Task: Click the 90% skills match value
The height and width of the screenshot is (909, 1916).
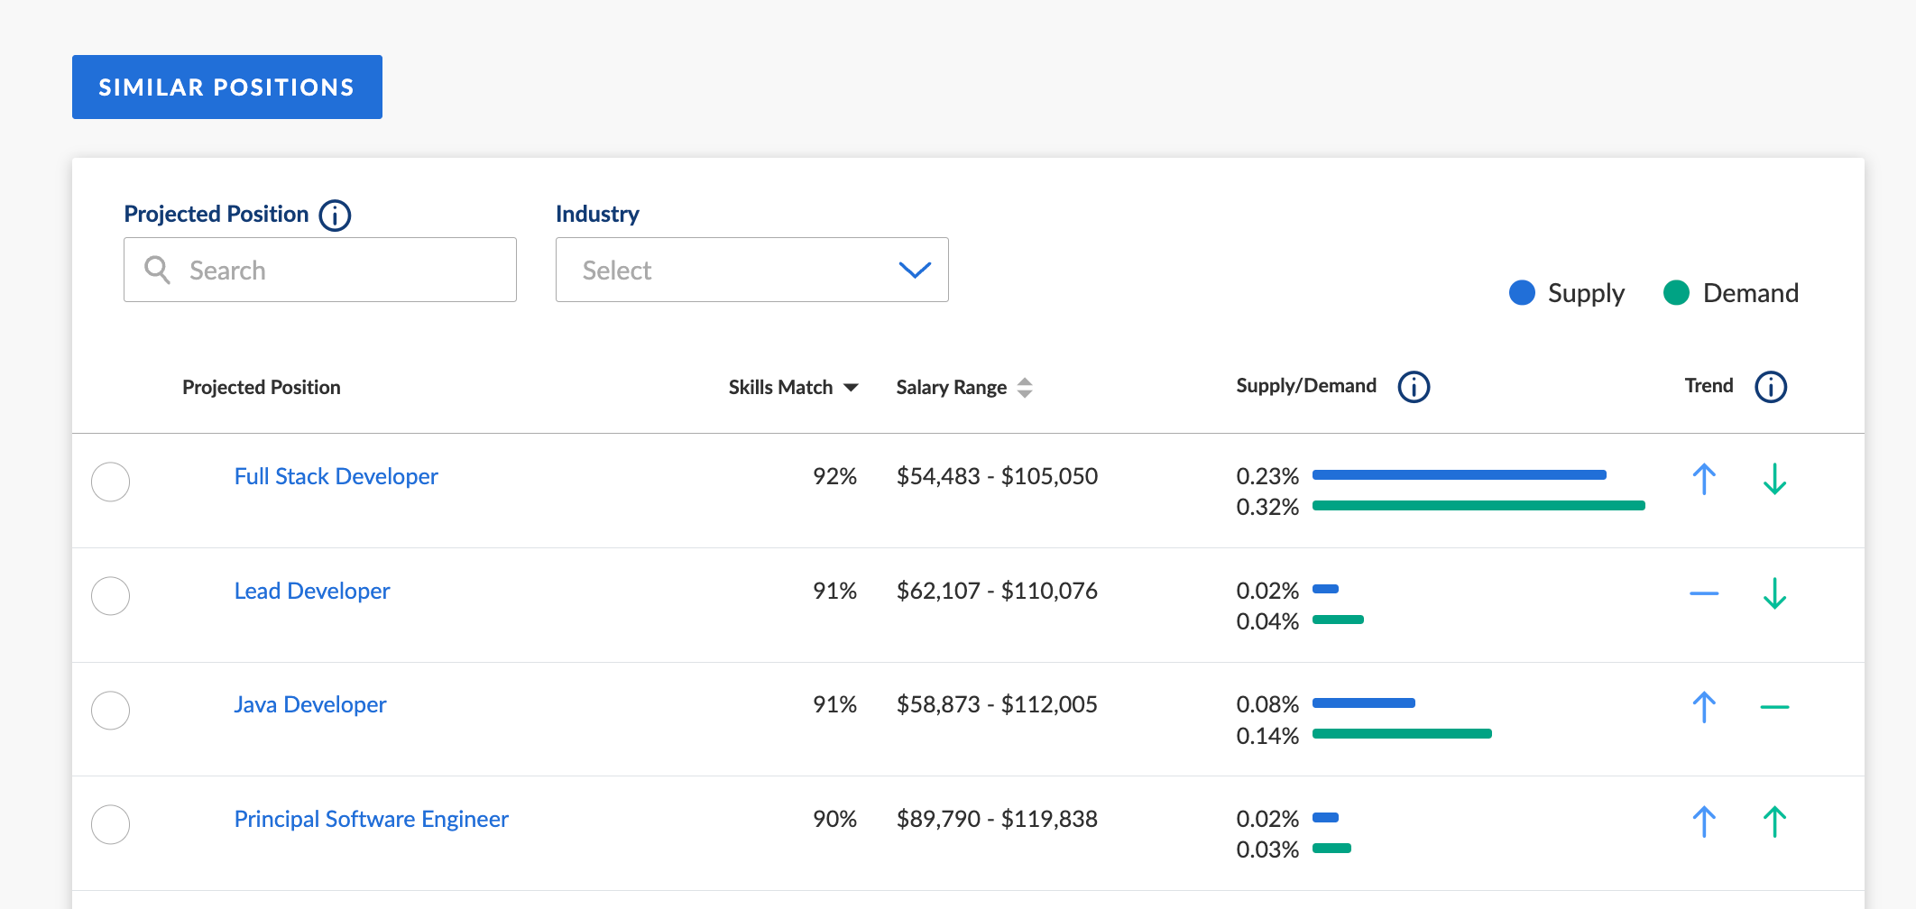Action: (x=834, y=819)
